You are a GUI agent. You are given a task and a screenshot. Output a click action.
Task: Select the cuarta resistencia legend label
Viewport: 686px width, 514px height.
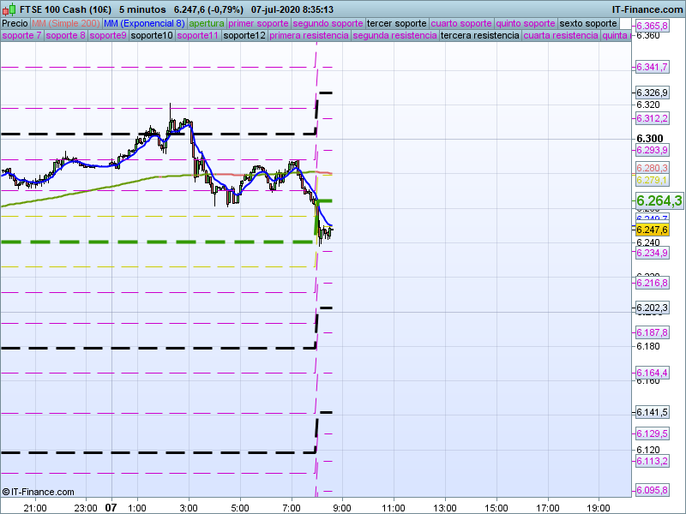point(561,36)
